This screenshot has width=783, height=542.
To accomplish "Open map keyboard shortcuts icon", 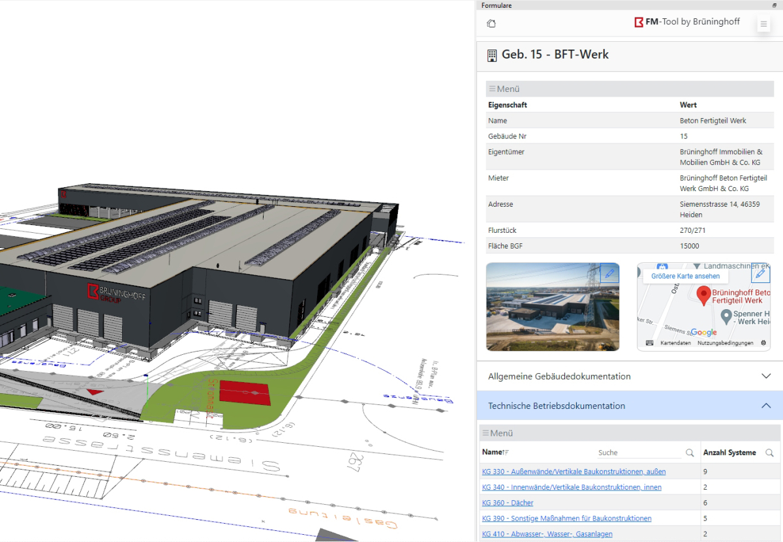I will pyautogui.click(x=650, y=343).
